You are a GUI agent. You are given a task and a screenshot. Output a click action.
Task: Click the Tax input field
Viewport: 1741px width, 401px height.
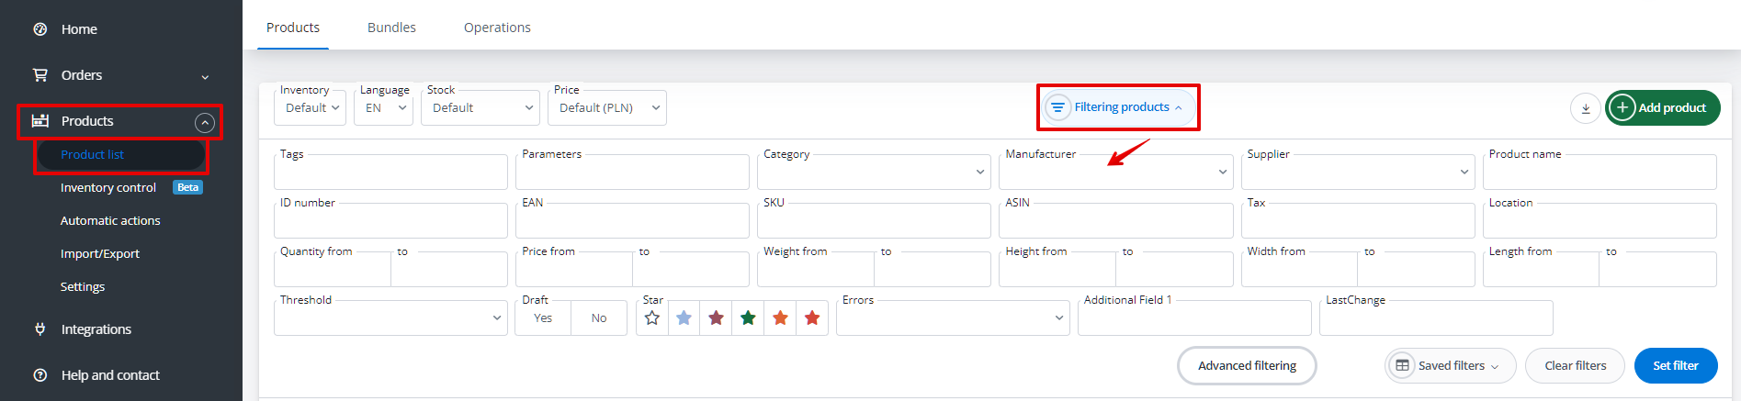coord(1358,220)
